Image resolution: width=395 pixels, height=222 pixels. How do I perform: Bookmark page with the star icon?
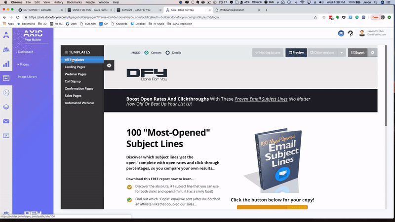(x=315, y=17)
